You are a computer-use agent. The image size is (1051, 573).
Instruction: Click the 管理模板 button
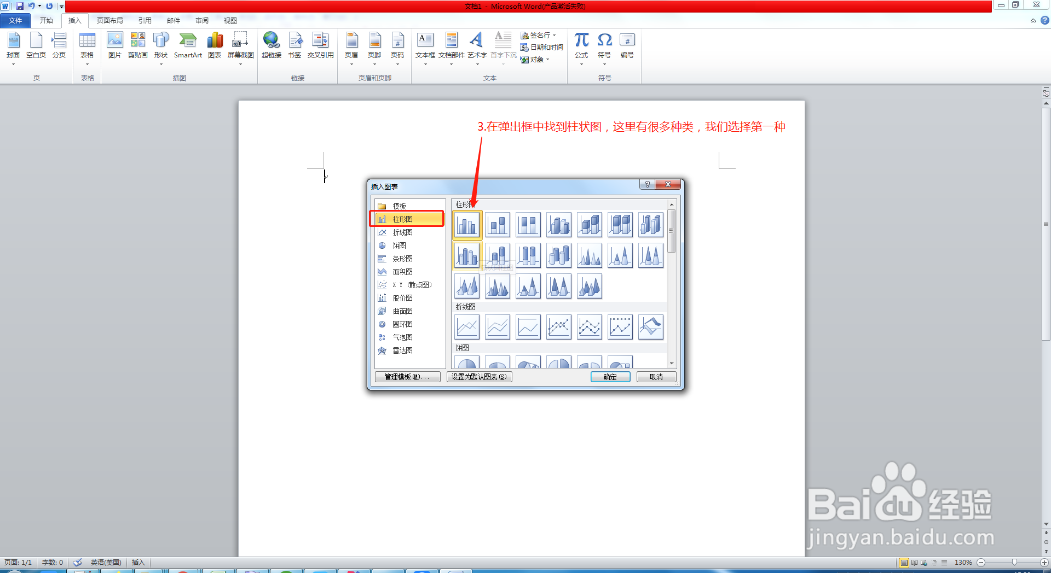407,377
